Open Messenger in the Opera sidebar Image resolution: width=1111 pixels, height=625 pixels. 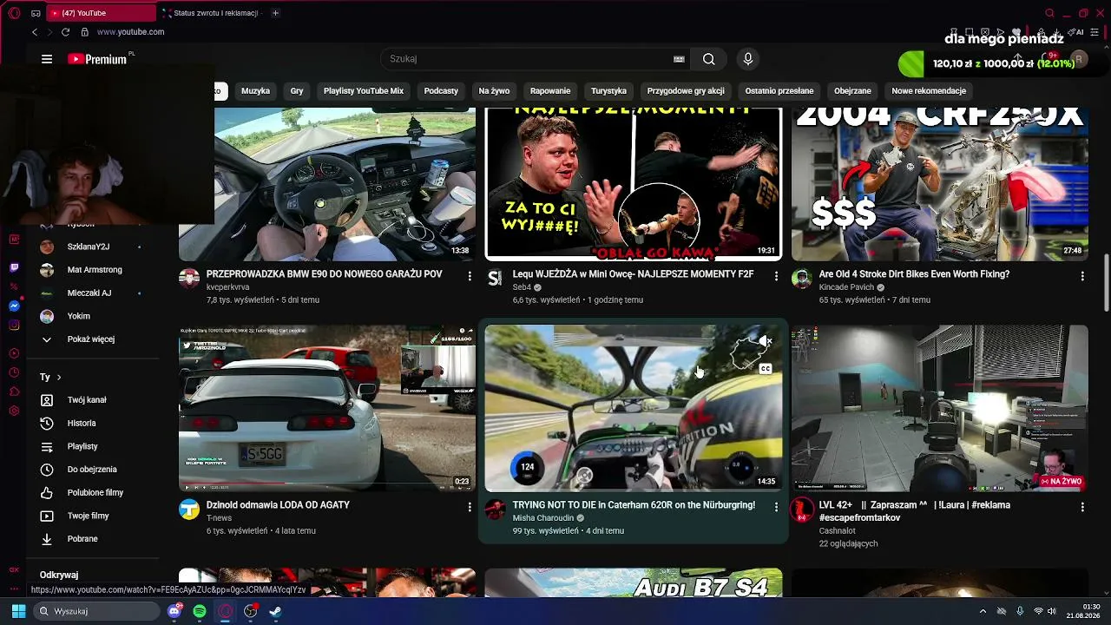tap(14, 306)
